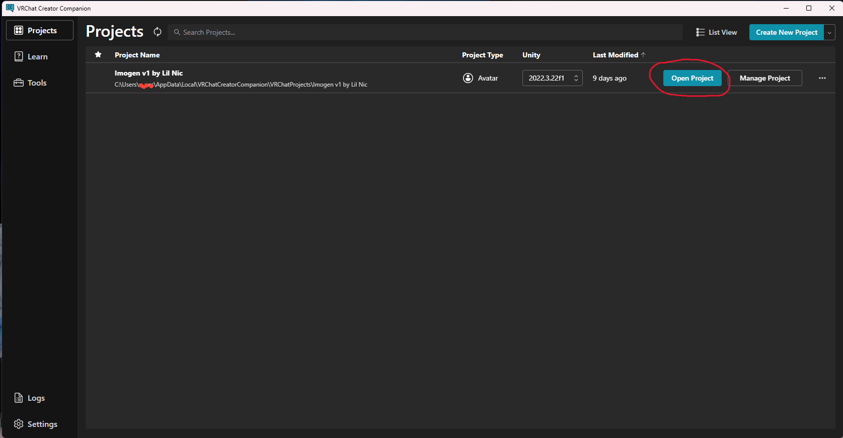Close the Creator Companion window

click(831, 8)
